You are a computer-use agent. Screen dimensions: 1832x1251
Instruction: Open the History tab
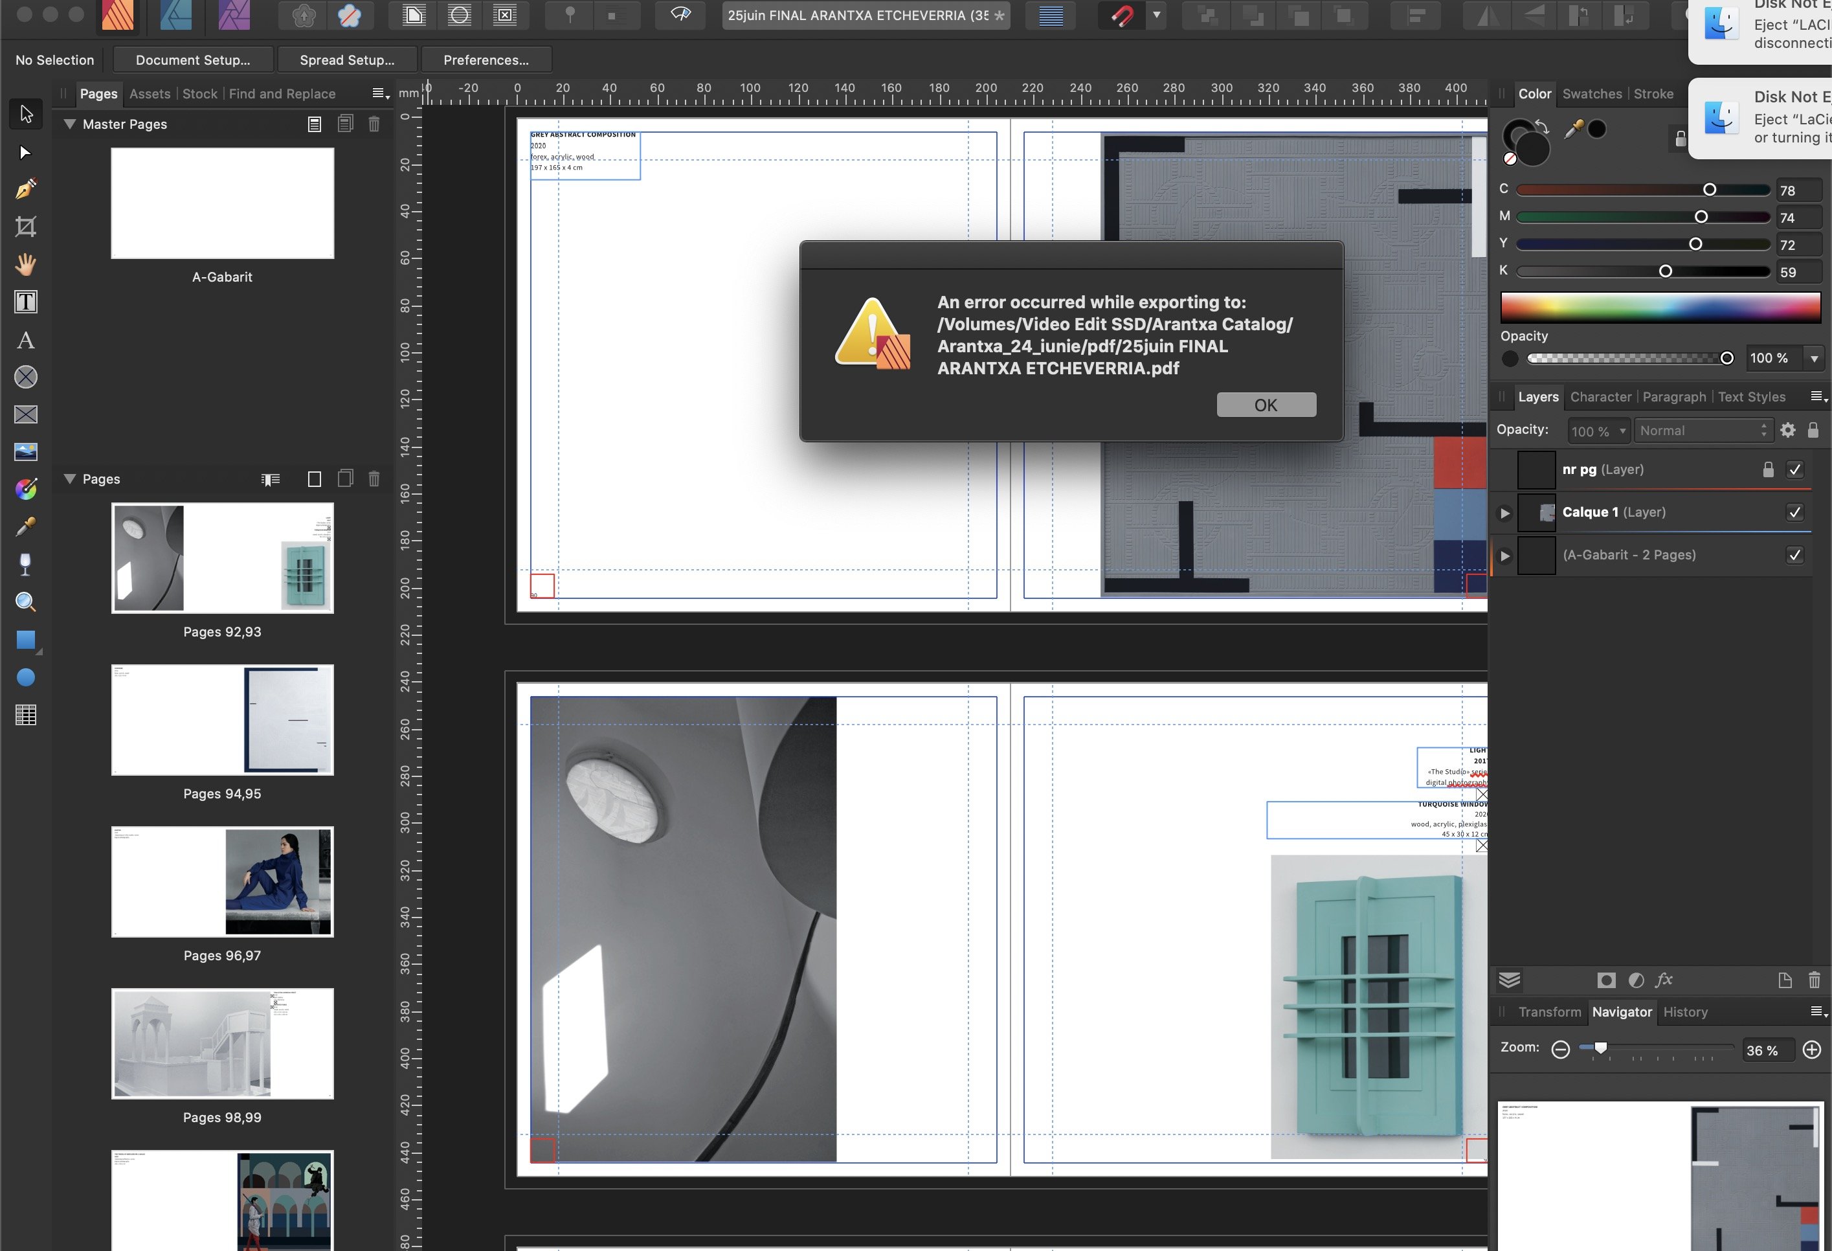point(1686,1011)
